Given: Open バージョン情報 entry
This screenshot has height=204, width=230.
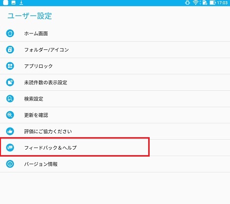Looking at the screenshot, I should pos(115,164).
